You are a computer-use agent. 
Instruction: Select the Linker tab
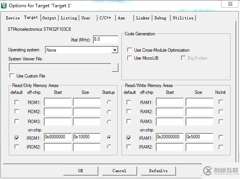143,18
